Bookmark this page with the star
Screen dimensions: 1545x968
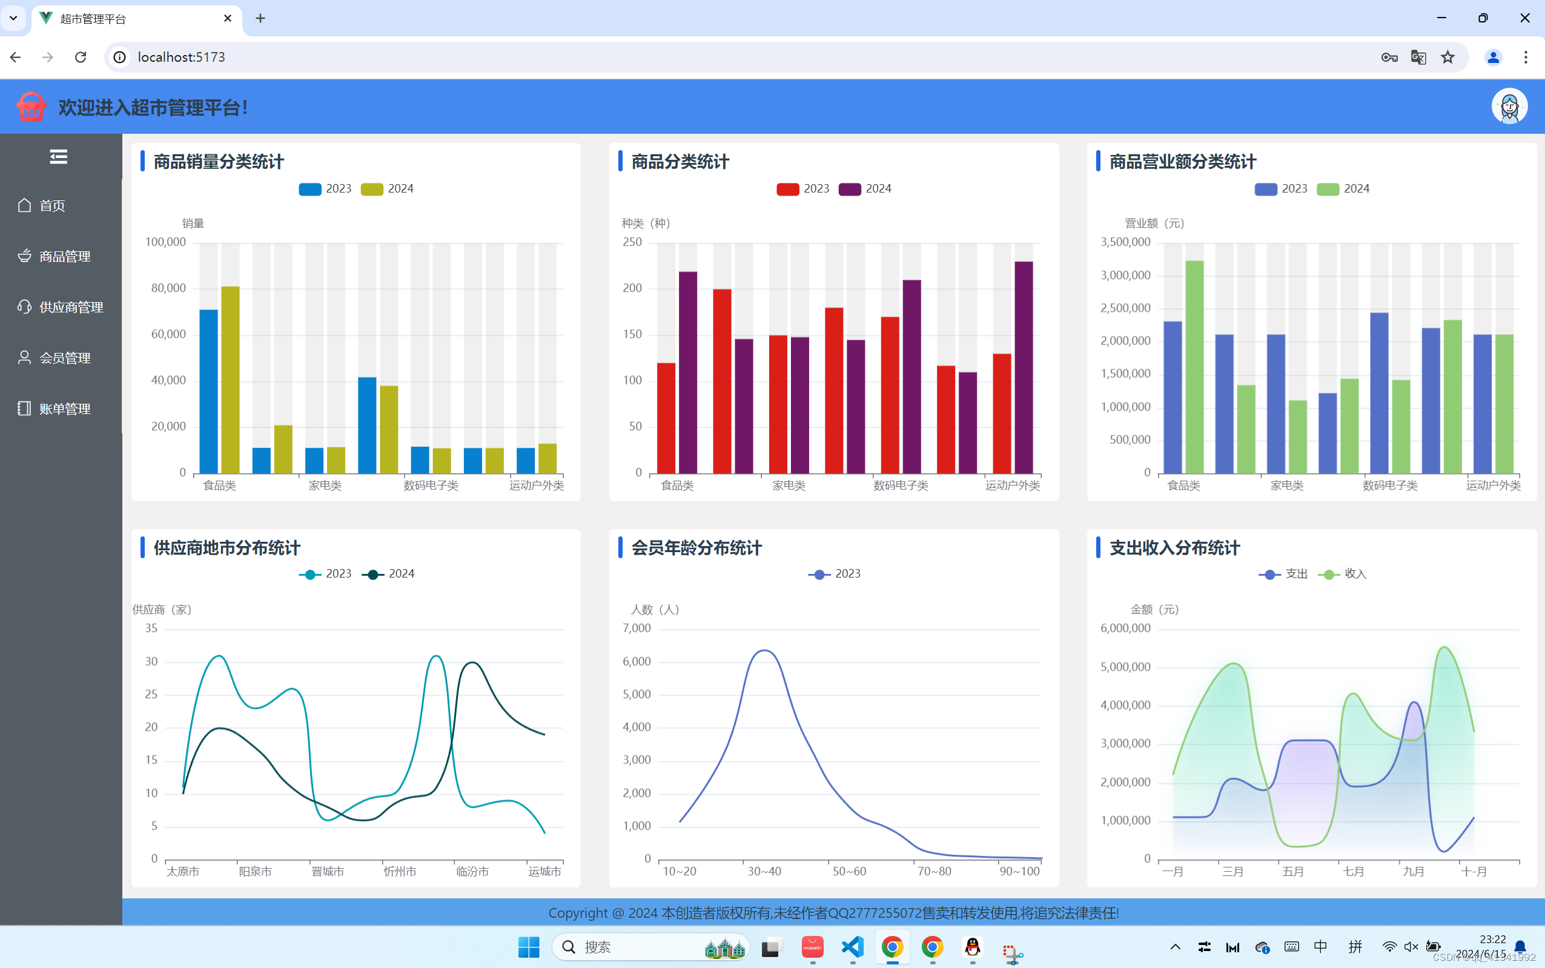tap(1447, 57)
